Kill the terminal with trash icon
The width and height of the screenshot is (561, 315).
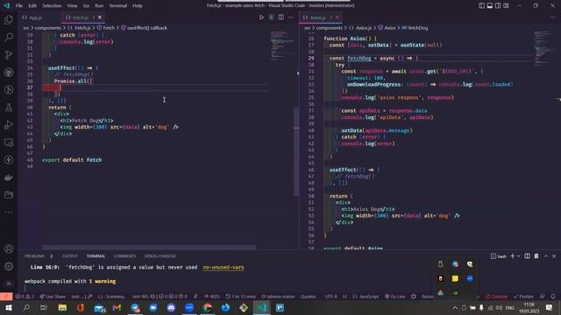[536, 256]
